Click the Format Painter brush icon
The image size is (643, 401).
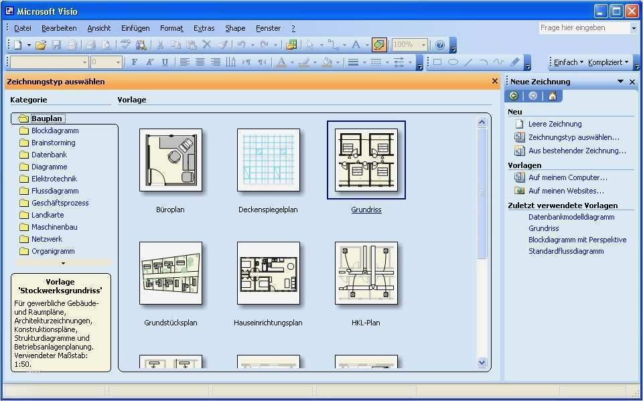pos(223,45)
